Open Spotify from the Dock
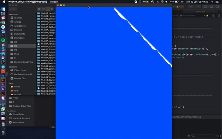 click(3, 40)
